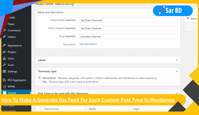Screen dimensions: 199x115
Task: Click the Settings sliders icon
Action: pos(4,71)
